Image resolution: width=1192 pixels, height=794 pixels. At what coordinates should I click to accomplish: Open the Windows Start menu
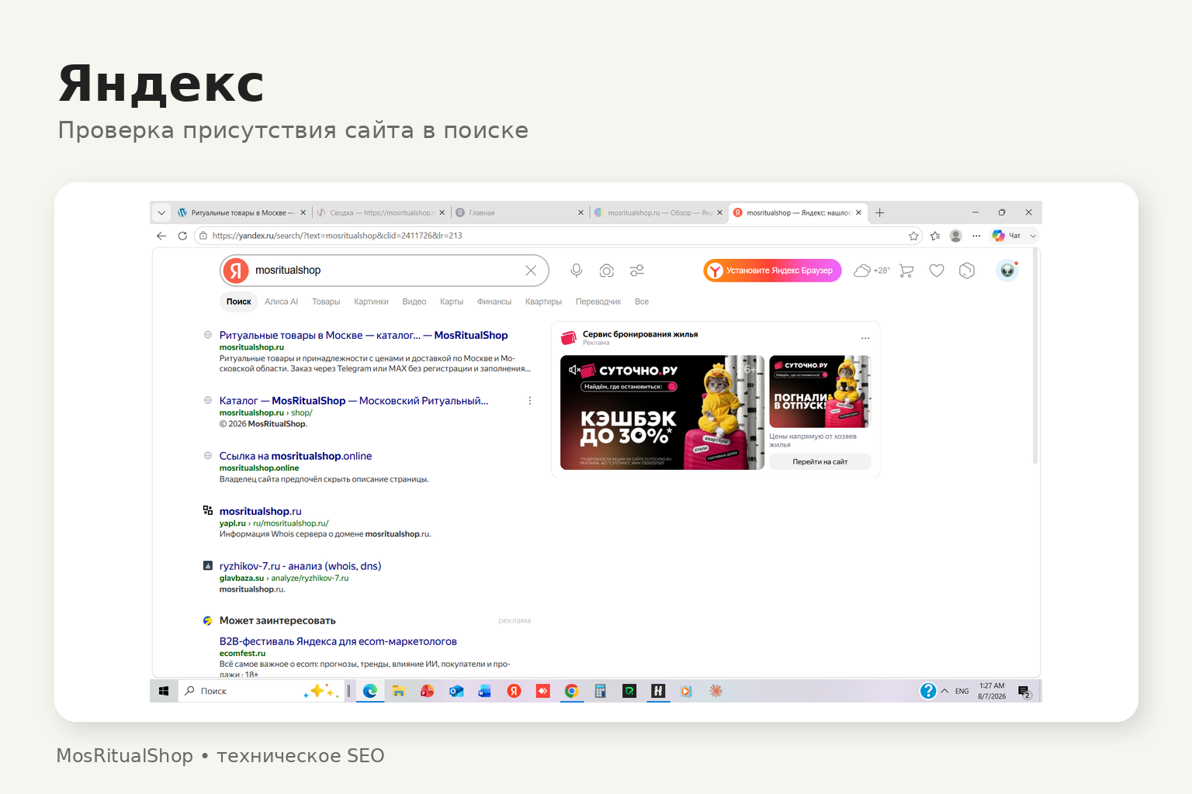click(164, 691)
